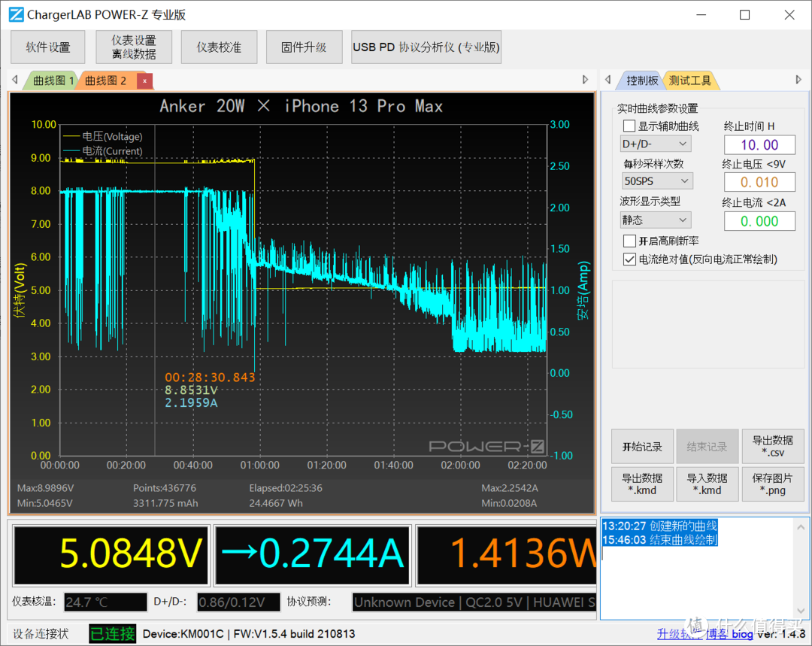Viewport: 812px width, 646px height.
Task: Click the Min:0.0208A statistic
Action: coord(509,503)
